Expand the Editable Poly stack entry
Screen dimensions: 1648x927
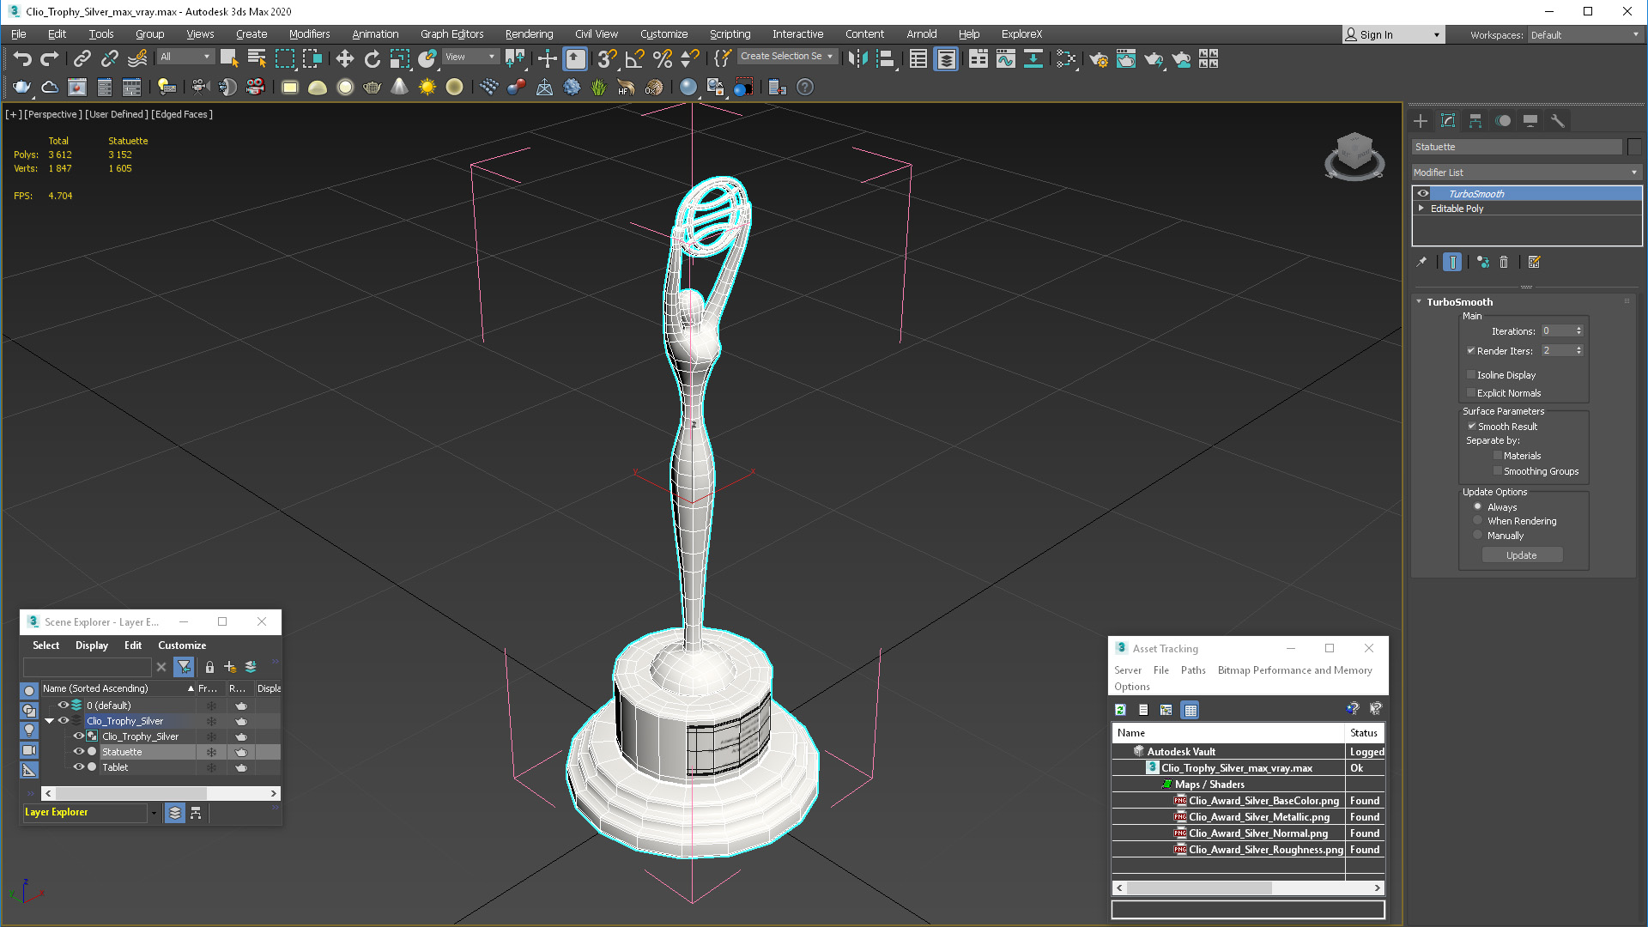[1421, 208]
